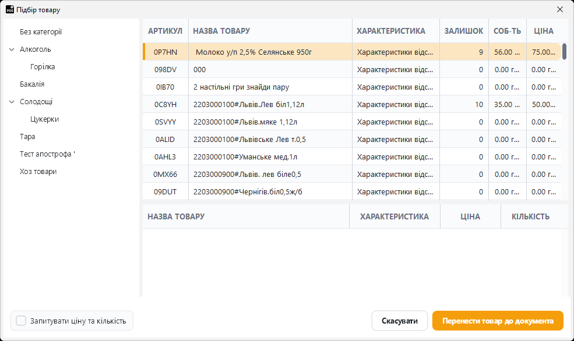Close the Підбір товару dialog
The width and height of the screenshot is (574, 341).
[x=560, y=9]
